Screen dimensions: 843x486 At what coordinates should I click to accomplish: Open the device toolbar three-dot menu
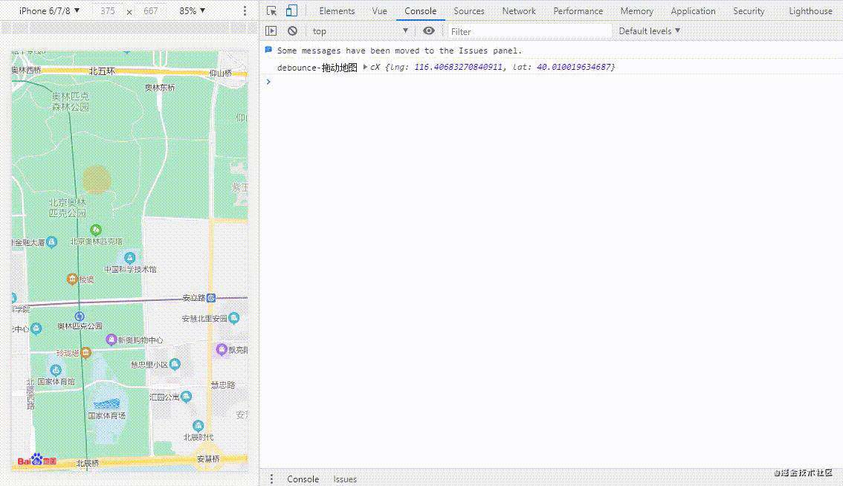point(245,10)
